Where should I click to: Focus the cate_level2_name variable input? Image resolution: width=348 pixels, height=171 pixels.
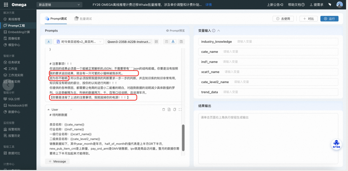coord(268,82)
